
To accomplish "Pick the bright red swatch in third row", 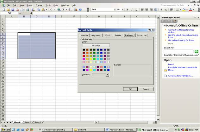I will (84, 56).
